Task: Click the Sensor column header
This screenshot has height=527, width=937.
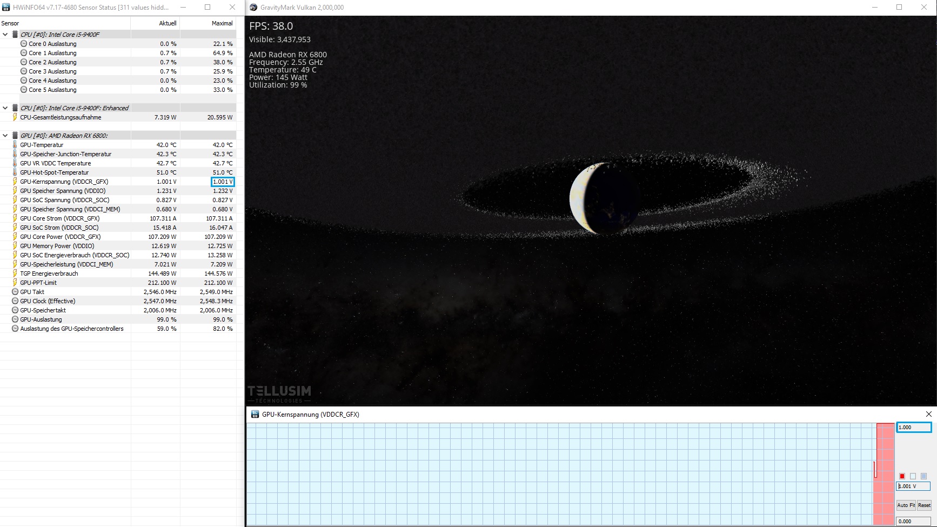Action: 65,23
